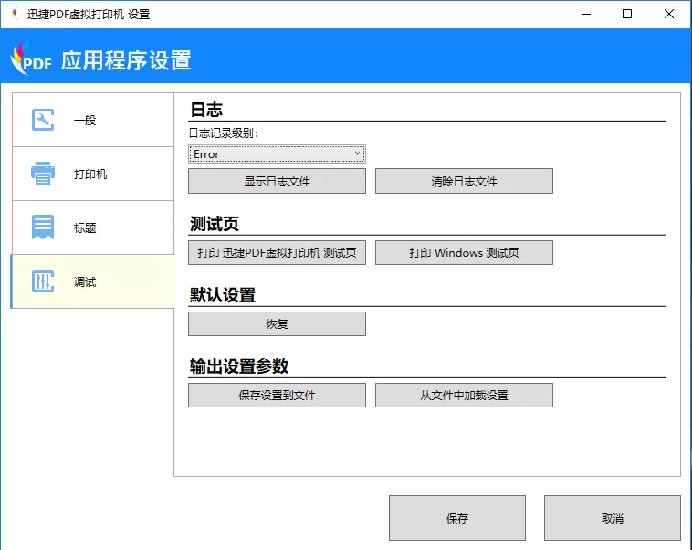Switch to the 打印机 tab
This screenshot has width=692, height=550.
pyautogui.click(x=93, y=174)
